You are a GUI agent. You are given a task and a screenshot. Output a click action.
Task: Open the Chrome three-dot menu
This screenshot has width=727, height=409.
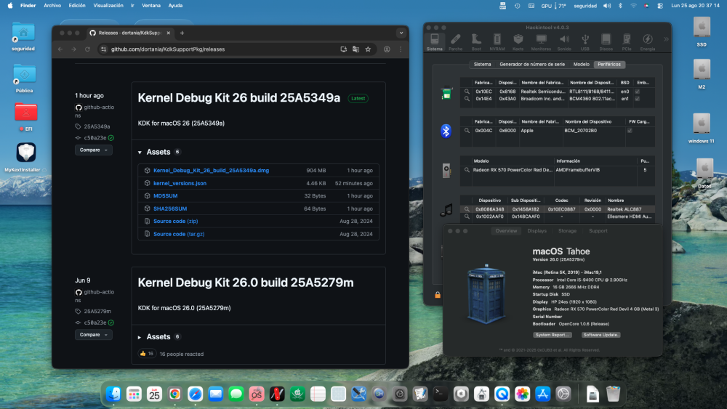pos(401,49)
